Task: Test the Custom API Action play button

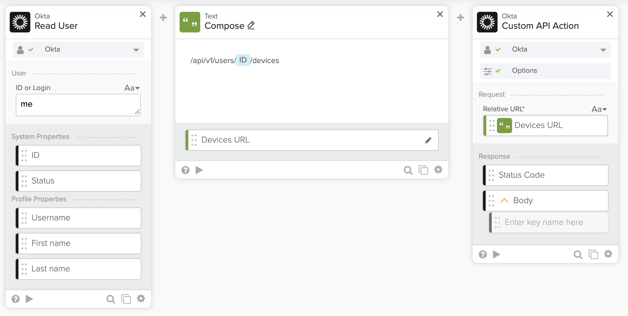Action: [x=496, y=254]
